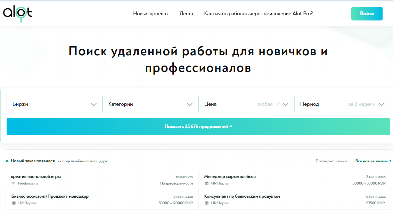Click the price 50000 - 120000 RUR
This screenshot has width=393, height=214.
[175, 203]
